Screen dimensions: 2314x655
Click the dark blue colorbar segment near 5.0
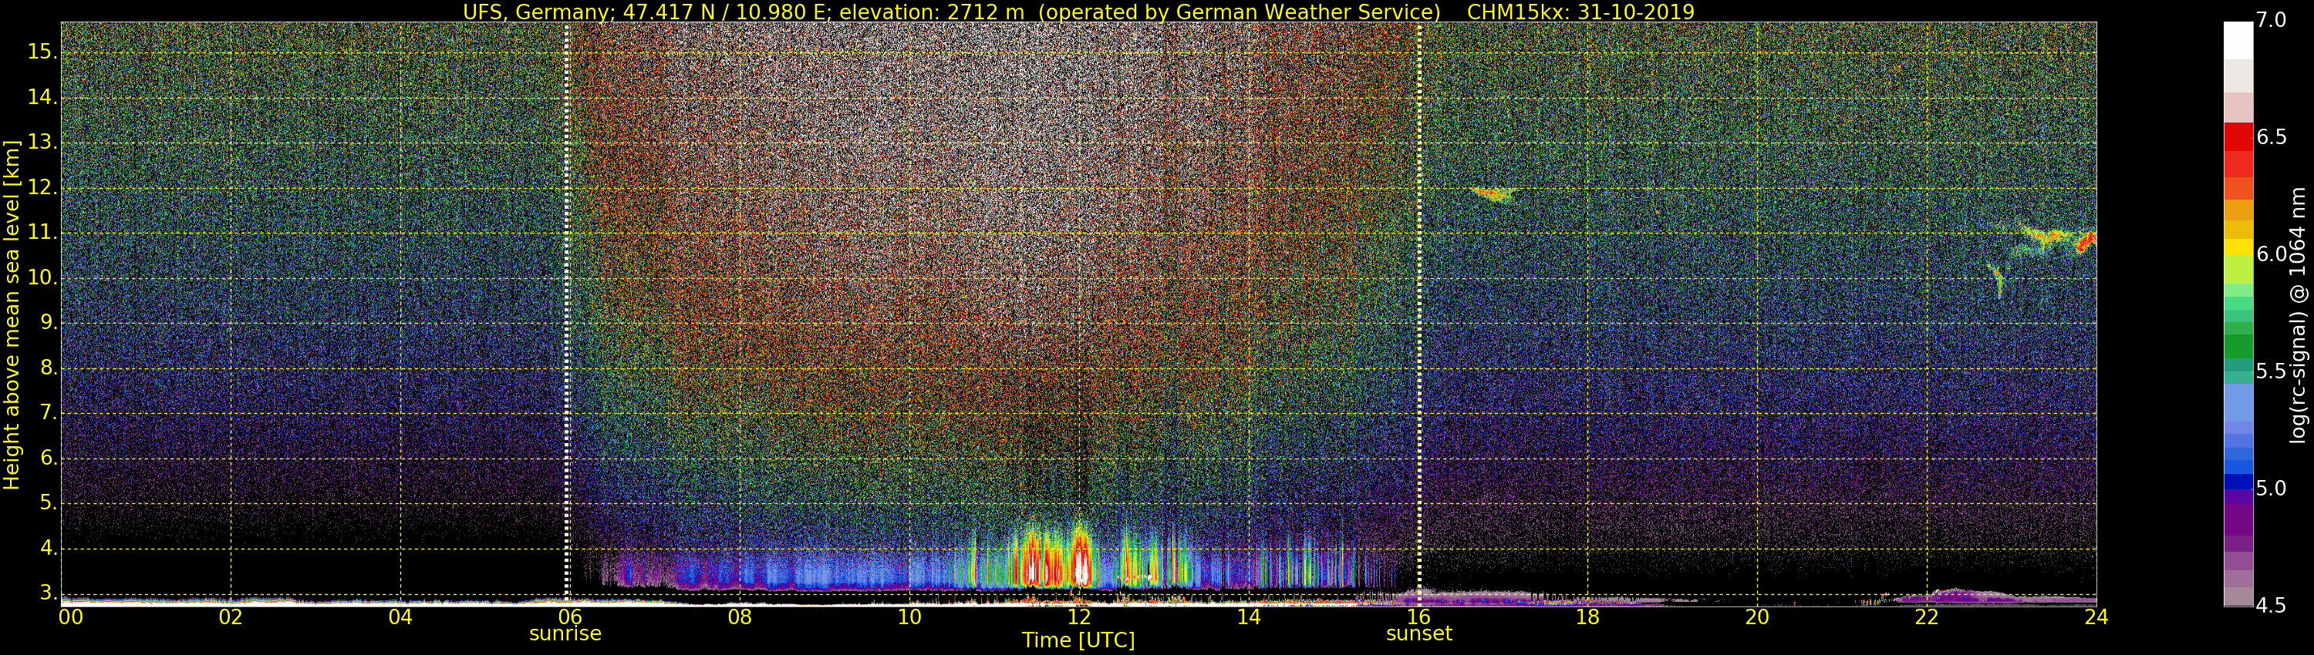point(2238,481)
